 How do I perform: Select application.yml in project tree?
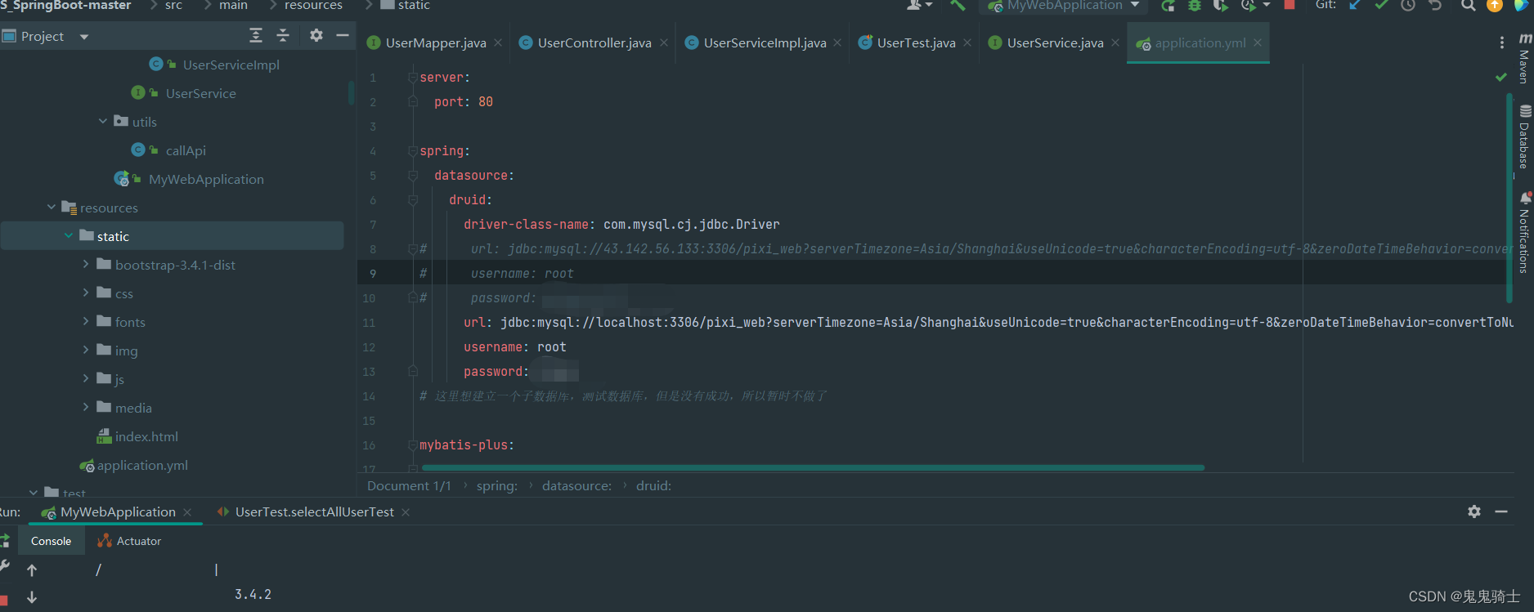tap(134, 465)
